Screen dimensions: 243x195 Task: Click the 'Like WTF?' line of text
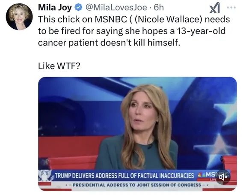pyautogui.click(x=59, y=66)
